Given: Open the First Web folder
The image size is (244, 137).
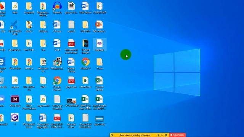Looking at the screenshot, I should pyautogui.click(x=85, y=26).
